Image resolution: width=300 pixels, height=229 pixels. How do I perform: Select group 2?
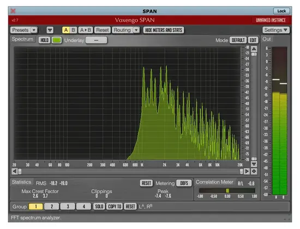tap(52, 207)
